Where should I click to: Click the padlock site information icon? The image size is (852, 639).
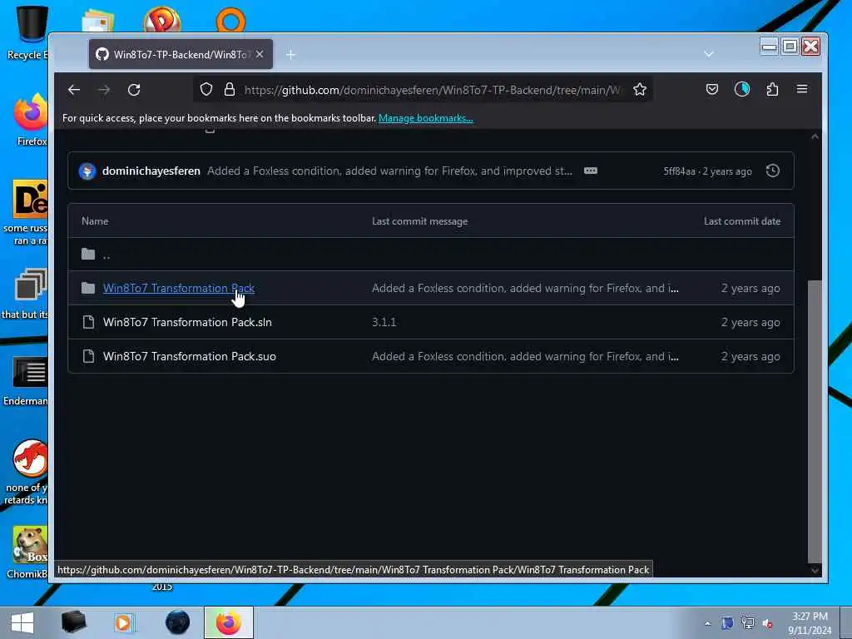click(x=230, y=89)
